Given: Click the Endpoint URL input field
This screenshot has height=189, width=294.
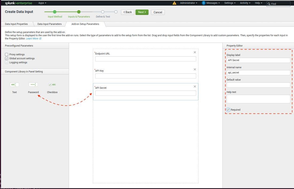Looking at the screenshot, I should click(145, 59).
